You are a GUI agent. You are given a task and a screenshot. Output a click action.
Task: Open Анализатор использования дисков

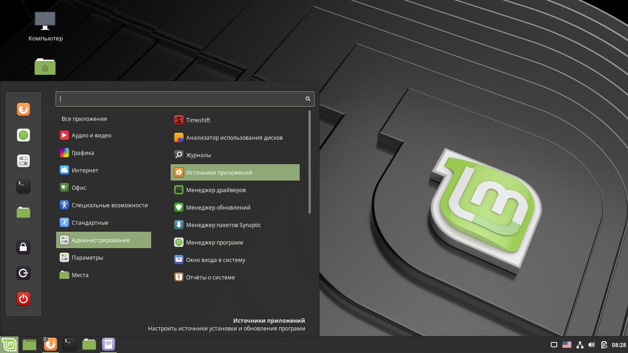click(235, 138)
